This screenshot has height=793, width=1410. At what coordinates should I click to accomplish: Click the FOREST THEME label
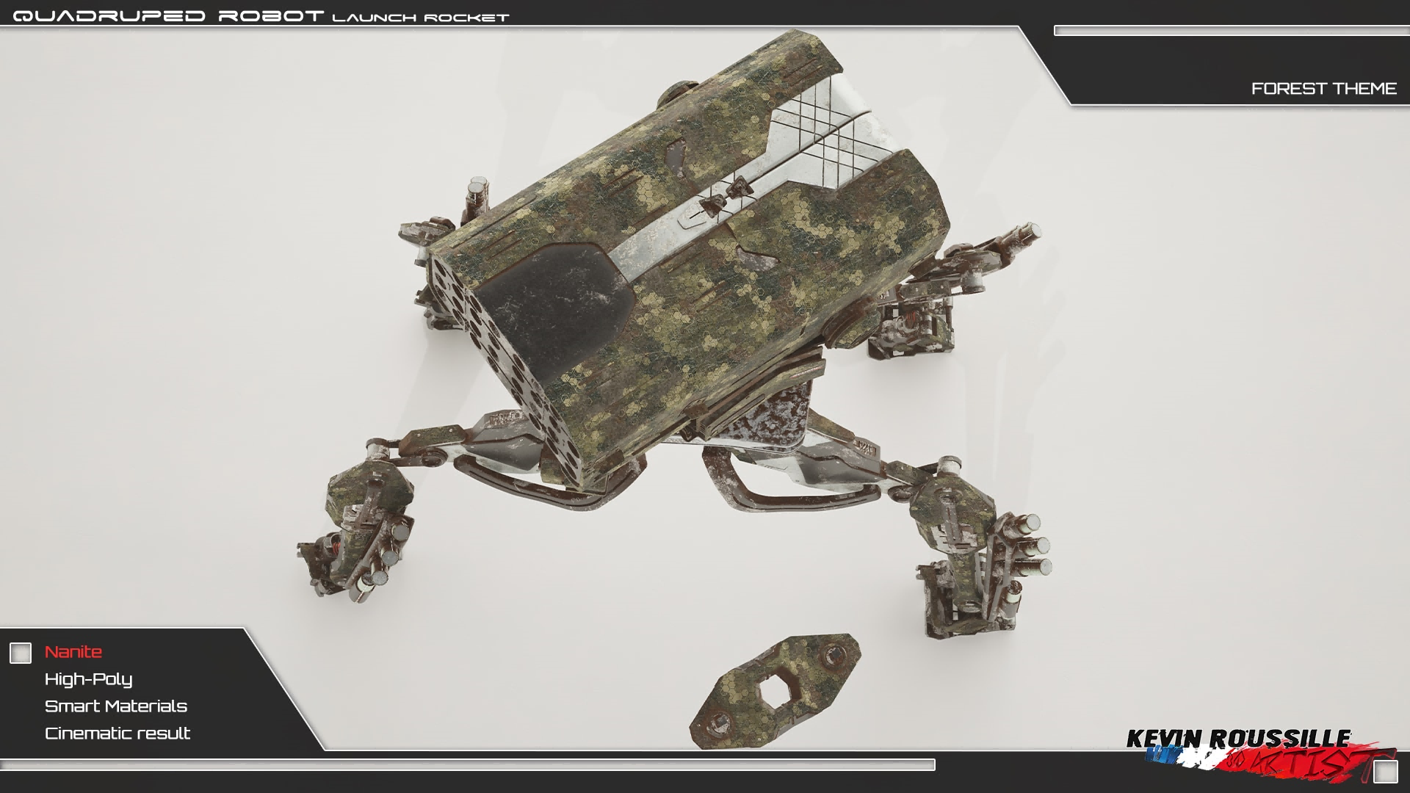[1323, 89]
